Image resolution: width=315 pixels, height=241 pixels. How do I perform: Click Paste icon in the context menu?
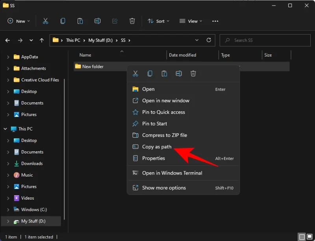[x=164, y=74]
